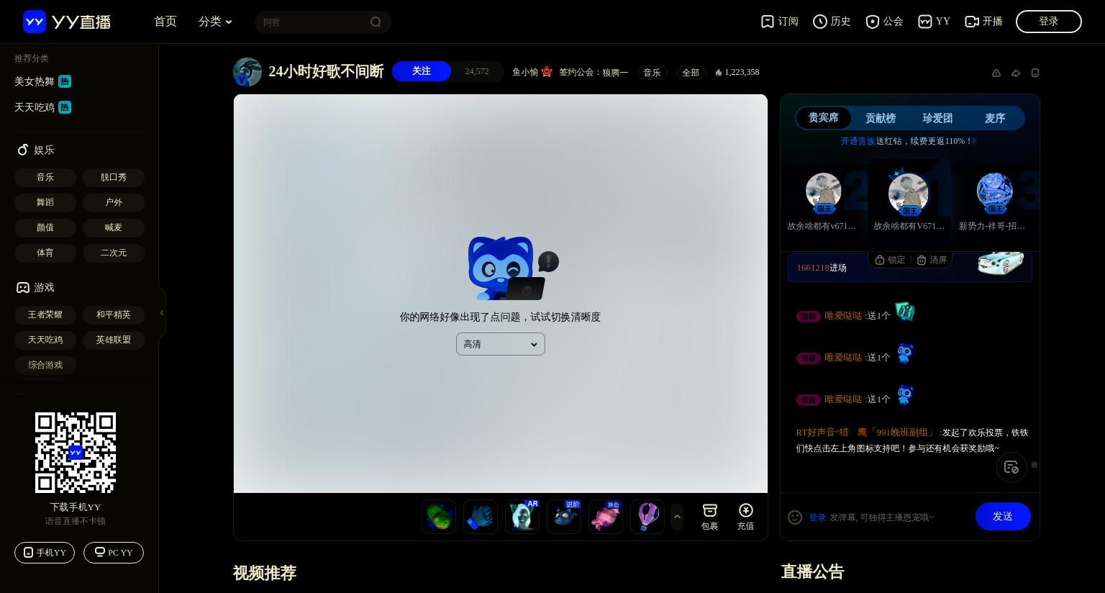
Task: Select 音乐 in sidebar 娱乐
Action: (45, 177)
